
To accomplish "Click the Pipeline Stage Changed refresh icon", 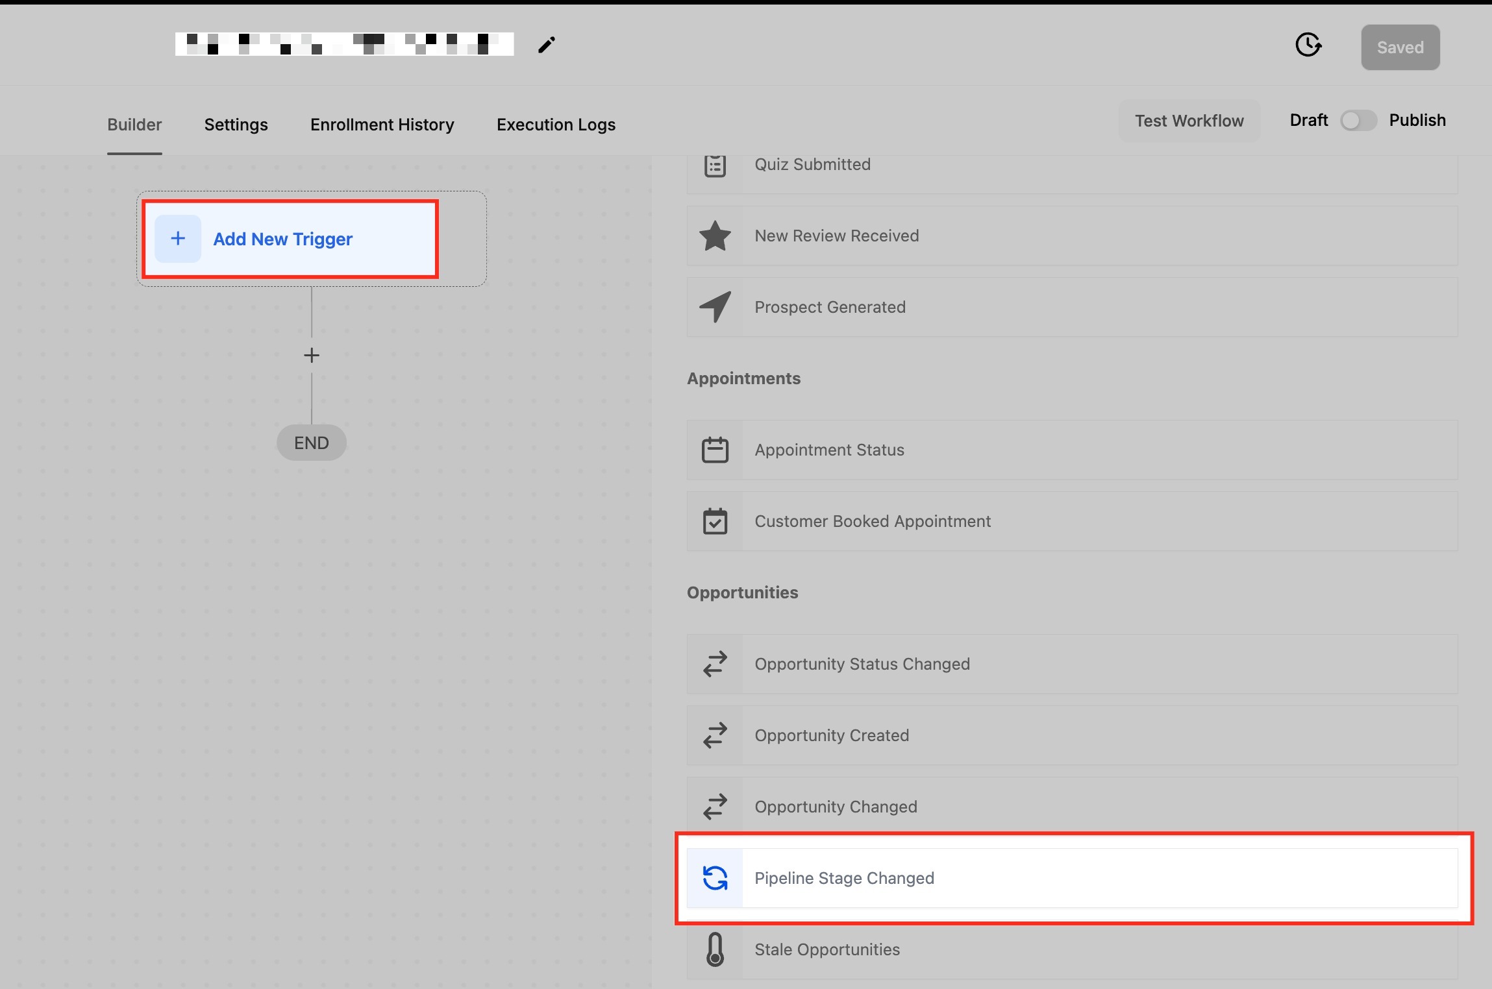I will (715, 878).
